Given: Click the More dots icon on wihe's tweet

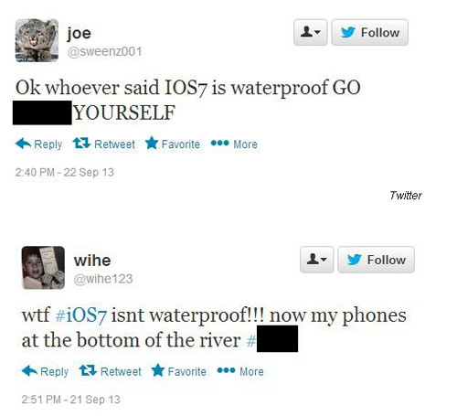Looking at the screenshot, I should (226, 370).
